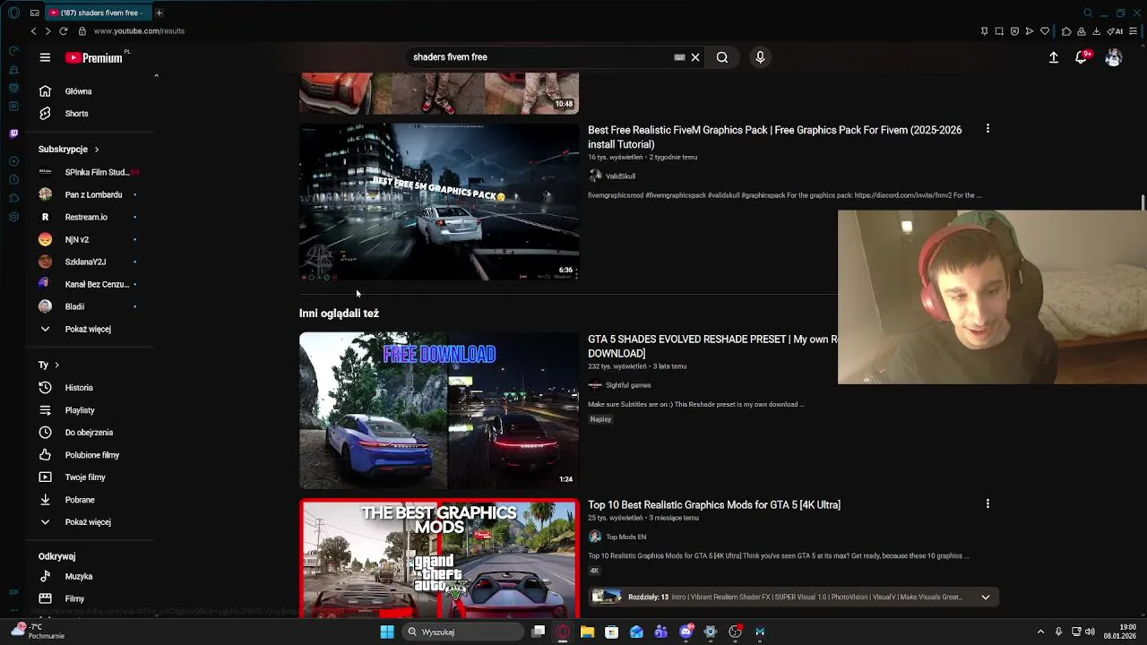
Task: Open the Opera downloads icon
Action: click(x=1096, y=31)
